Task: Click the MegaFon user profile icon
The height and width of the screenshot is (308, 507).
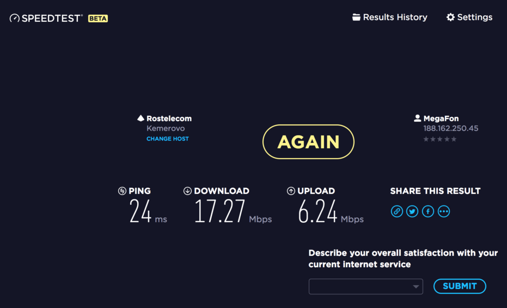Action: pos(418,118)
